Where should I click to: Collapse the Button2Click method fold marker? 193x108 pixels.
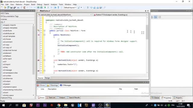click(x=45, y=71)
